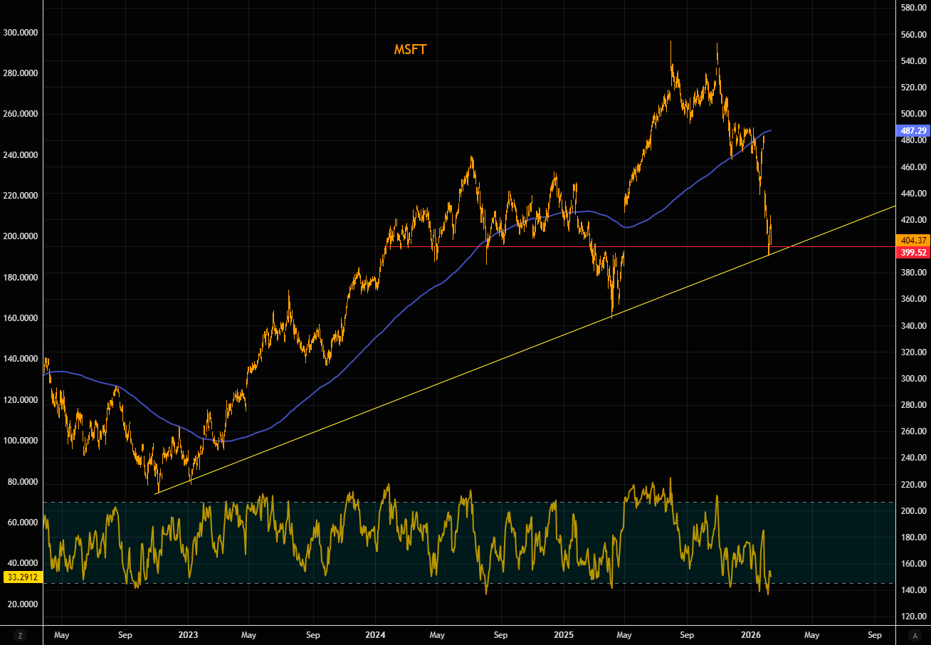Click 580.00 on the right price scale
The image size is (931, 645).
click(912, 8)
